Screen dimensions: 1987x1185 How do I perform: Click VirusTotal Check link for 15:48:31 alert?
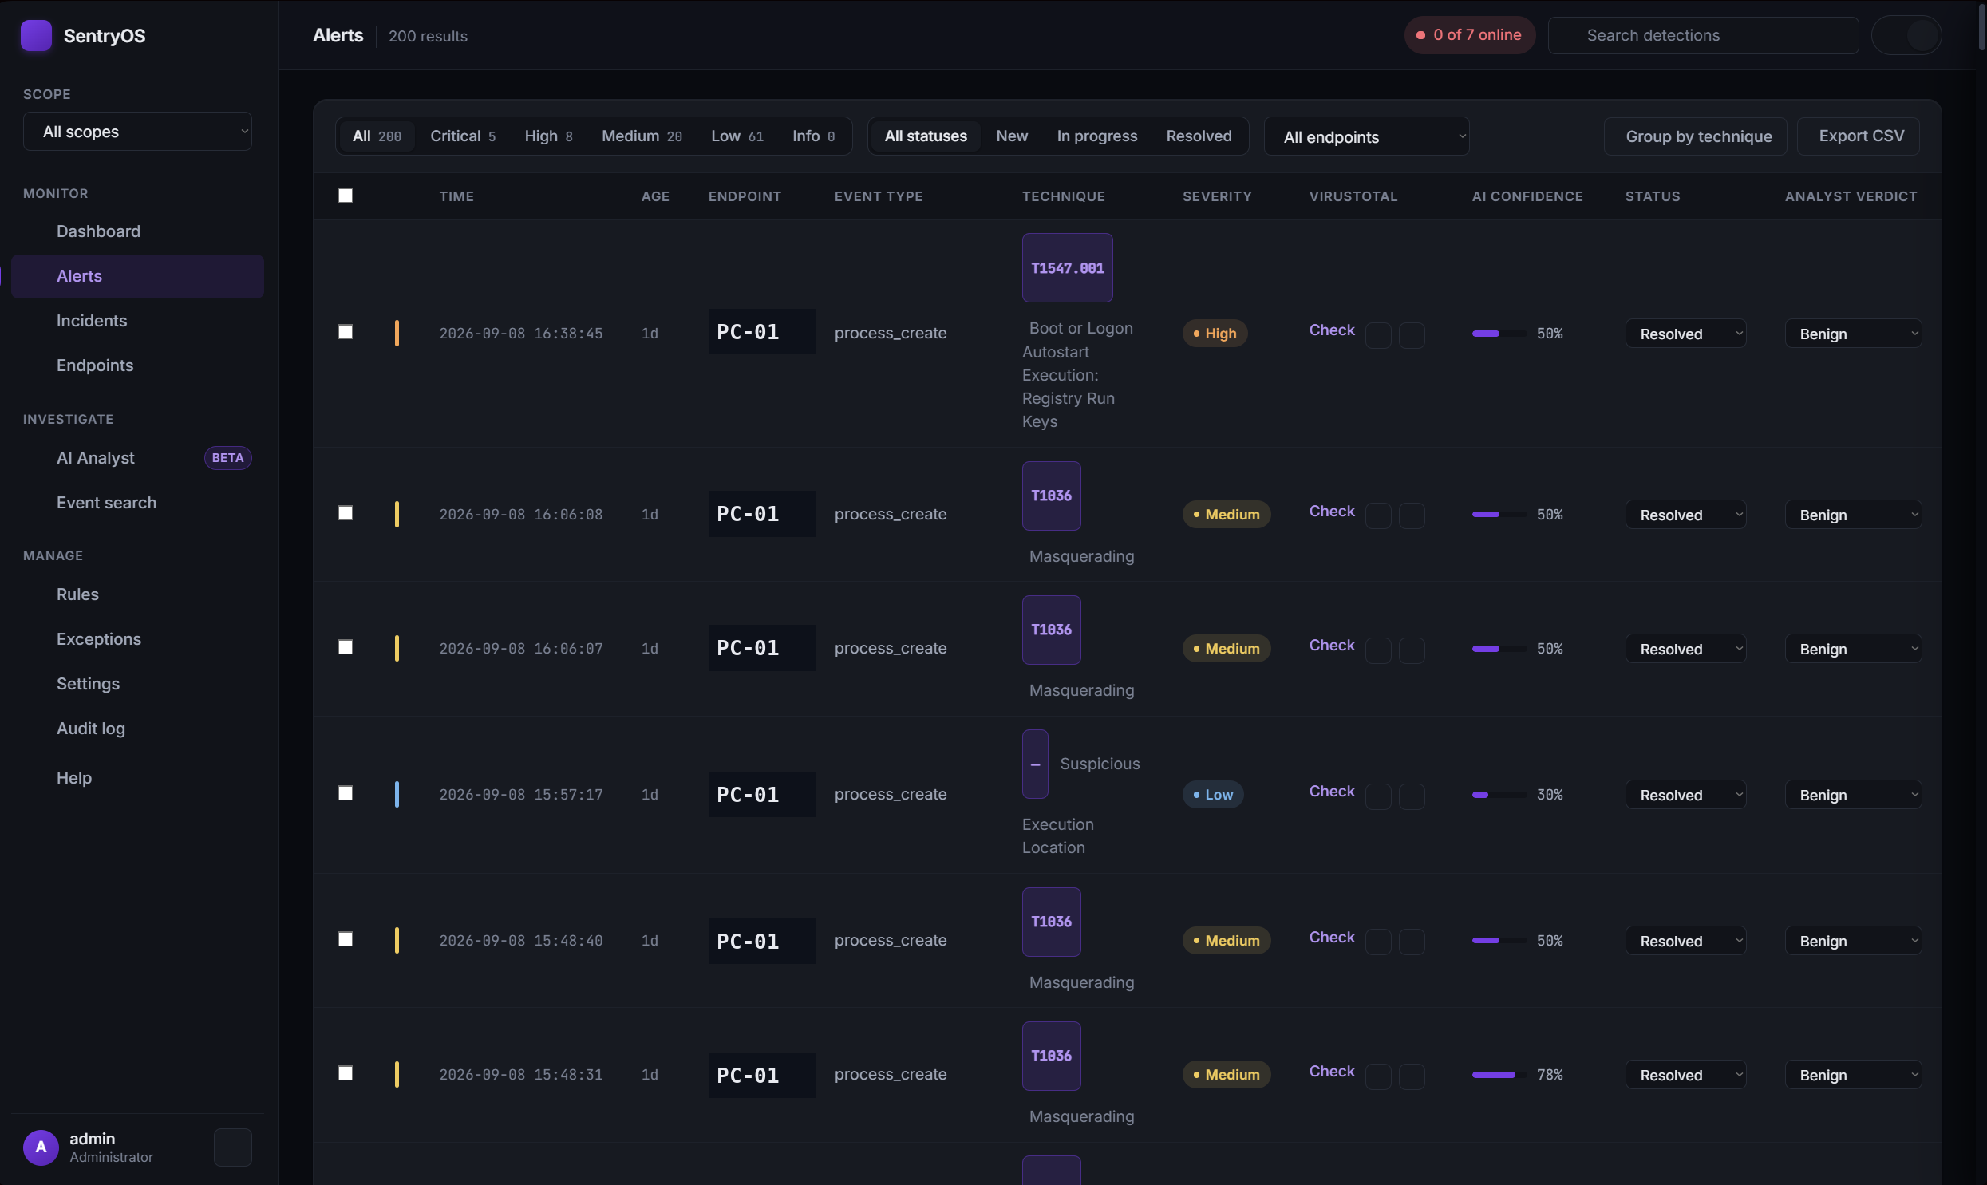click(x=1332, y=1072)
